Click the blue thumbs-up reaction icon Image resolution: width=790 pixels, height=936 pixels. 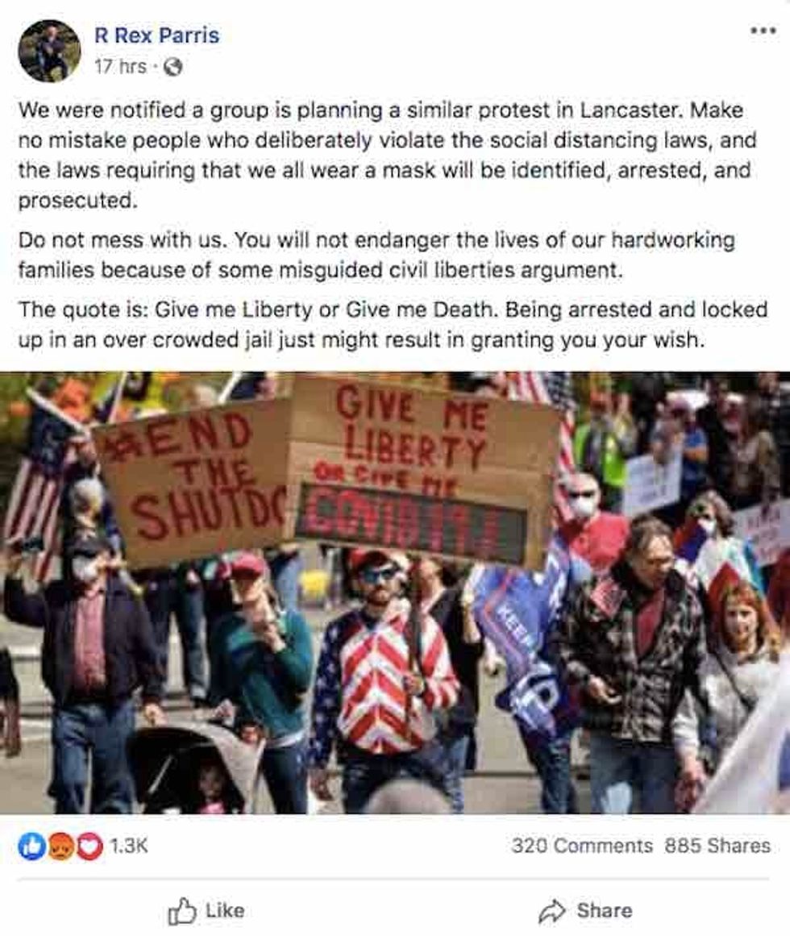coord(32,846)
